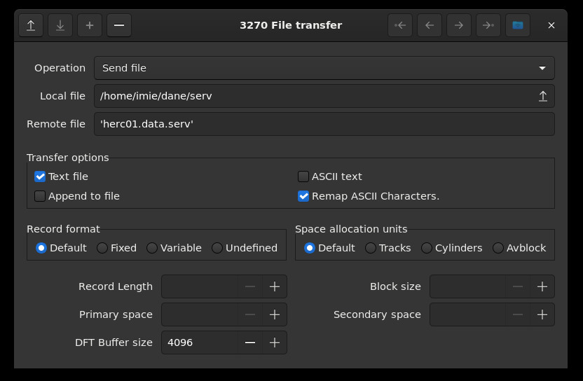
Task: Select Variable record format
Action: pyautogui.click(x=152, y=248)
